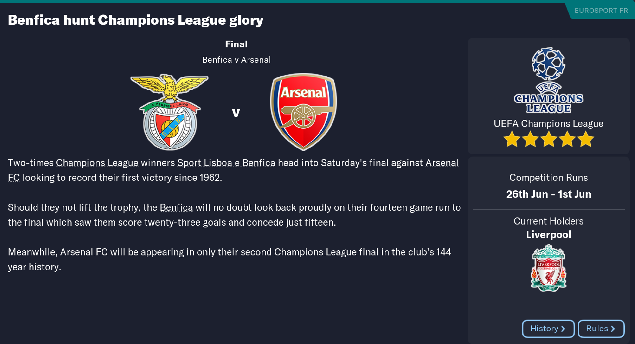Follow the Sport Lisboa e Benfica link
635x344 pixels.
point(226,162)
